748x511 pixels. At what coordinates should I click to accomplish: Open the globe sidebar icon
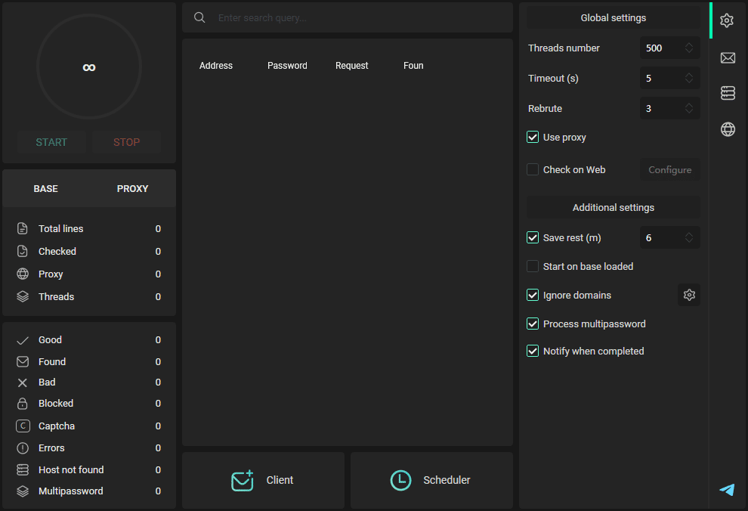pos(728,129)
